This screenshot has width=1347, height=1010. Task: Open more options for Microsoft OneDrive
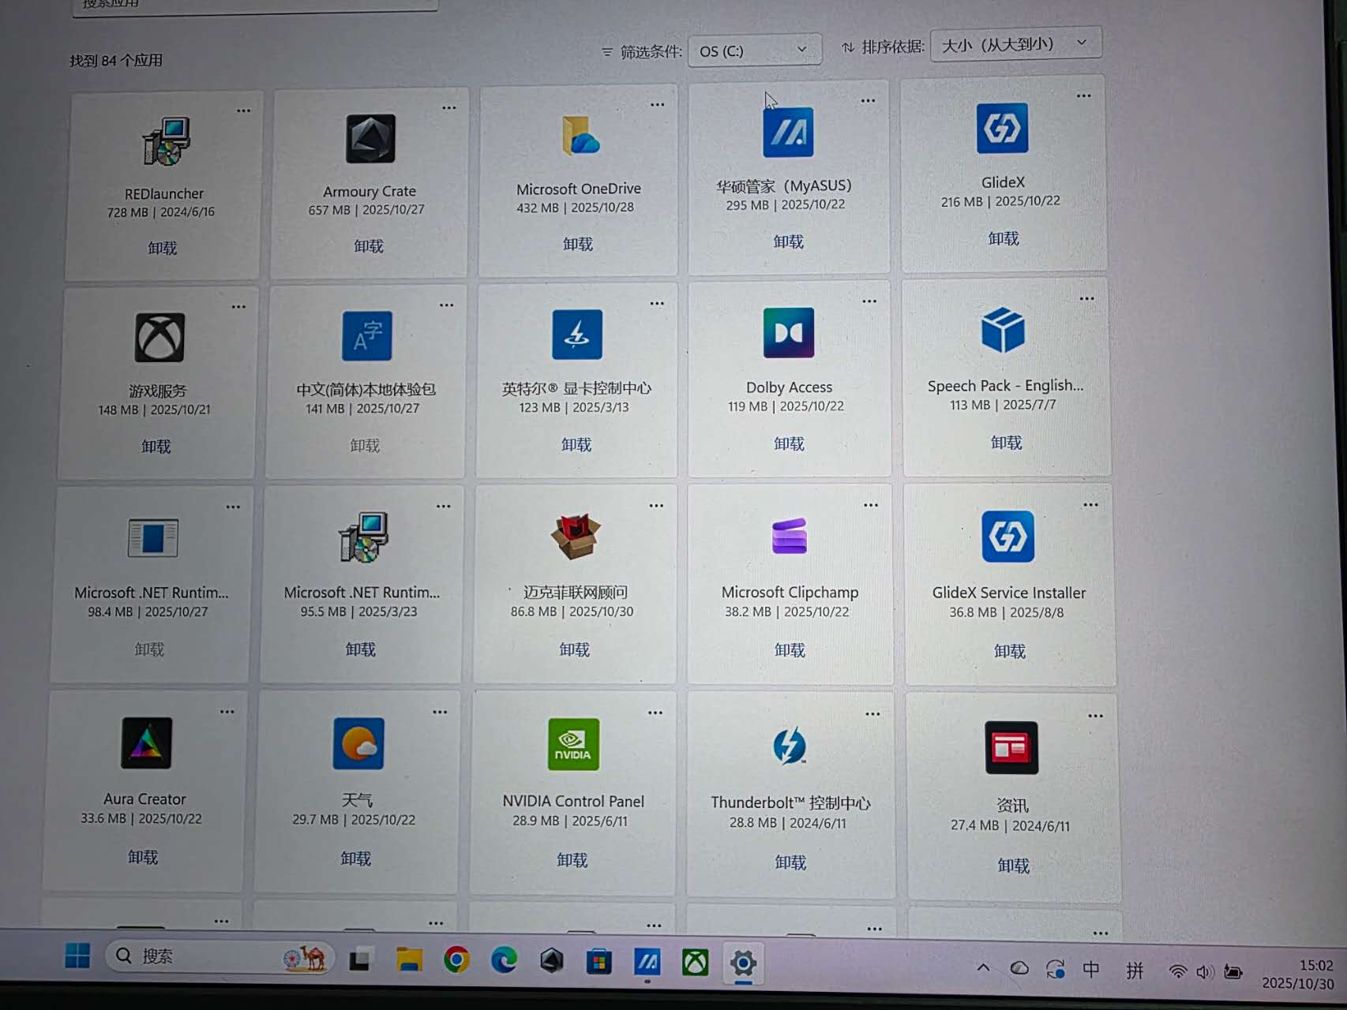(657, 104)
